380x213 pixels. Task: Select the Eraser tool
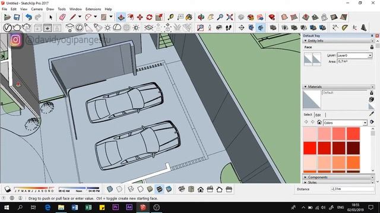pyautogui.click(x=62, y=17)
